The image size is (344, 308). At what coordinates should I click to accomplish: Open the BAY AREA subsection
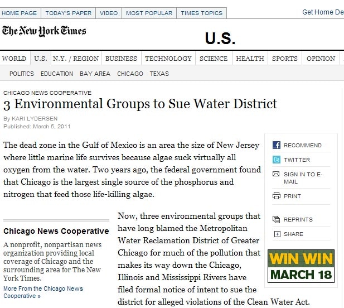click(95, 74)
